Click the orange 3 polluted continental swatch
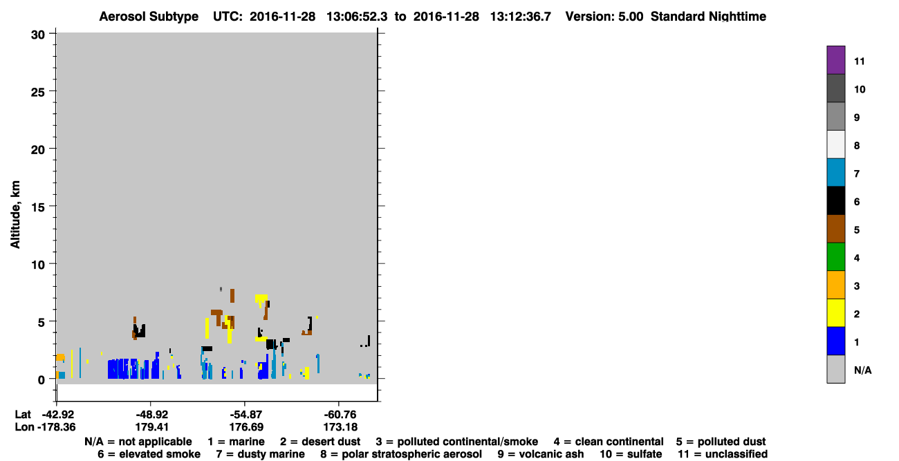The image size is (899, 461). pyautogui.click(x=835, y=285)
